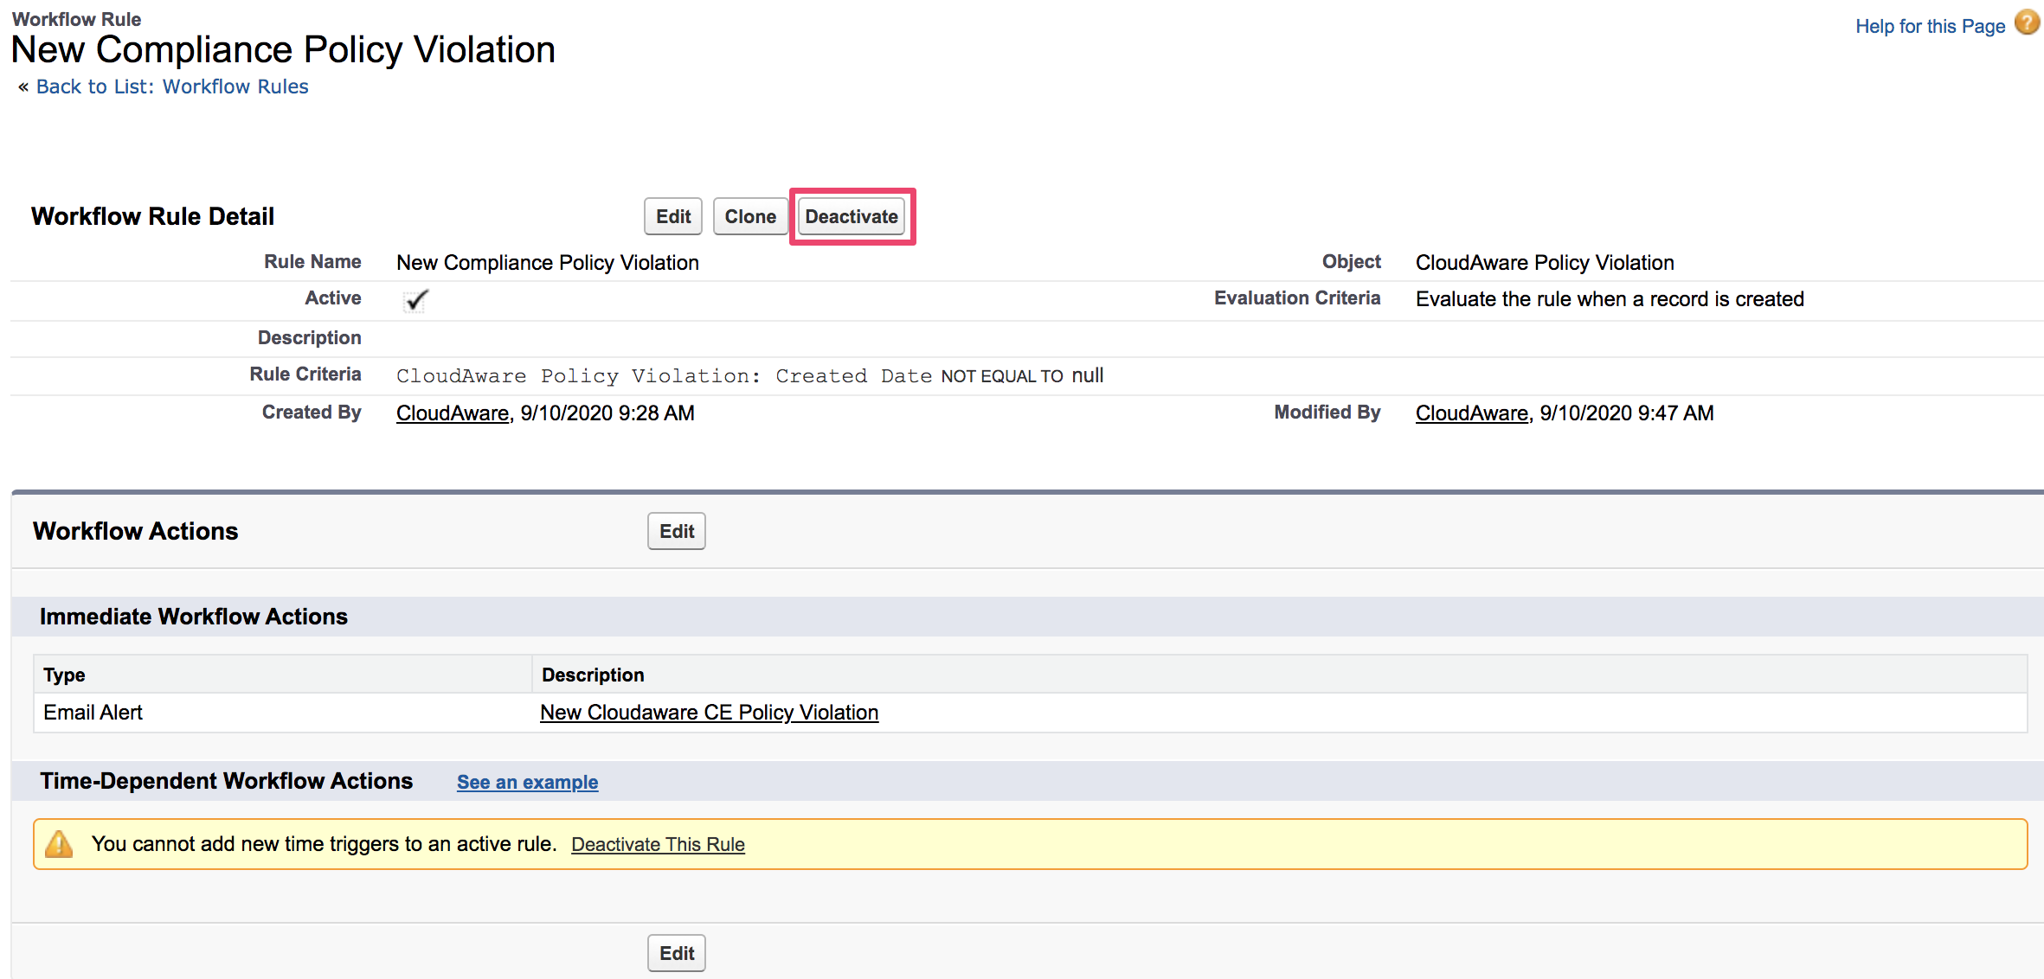
Task: Click the yellow warning triangle icon
Action: (59, 844)
